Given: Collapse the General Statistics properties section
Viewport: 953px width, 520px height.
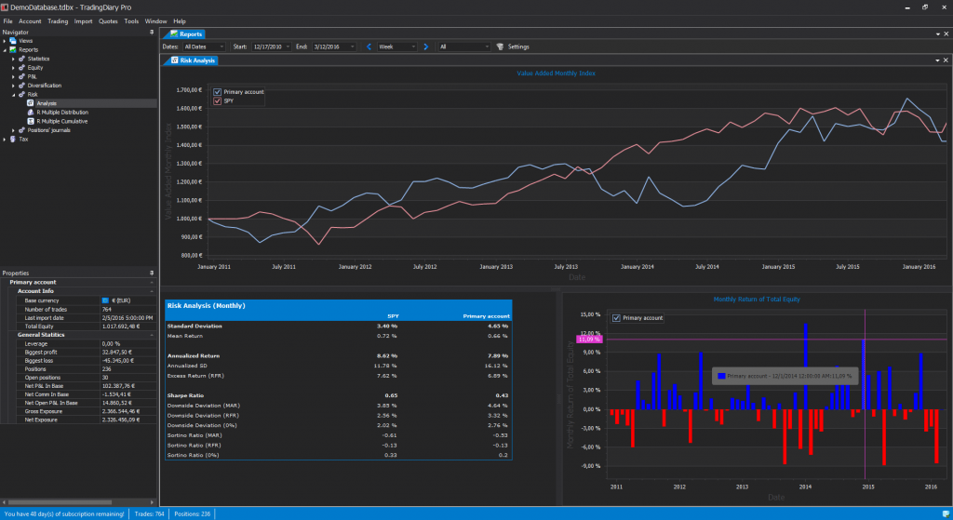Looking at the screenshot, I should pyautogui.click(x=152, y=335).
